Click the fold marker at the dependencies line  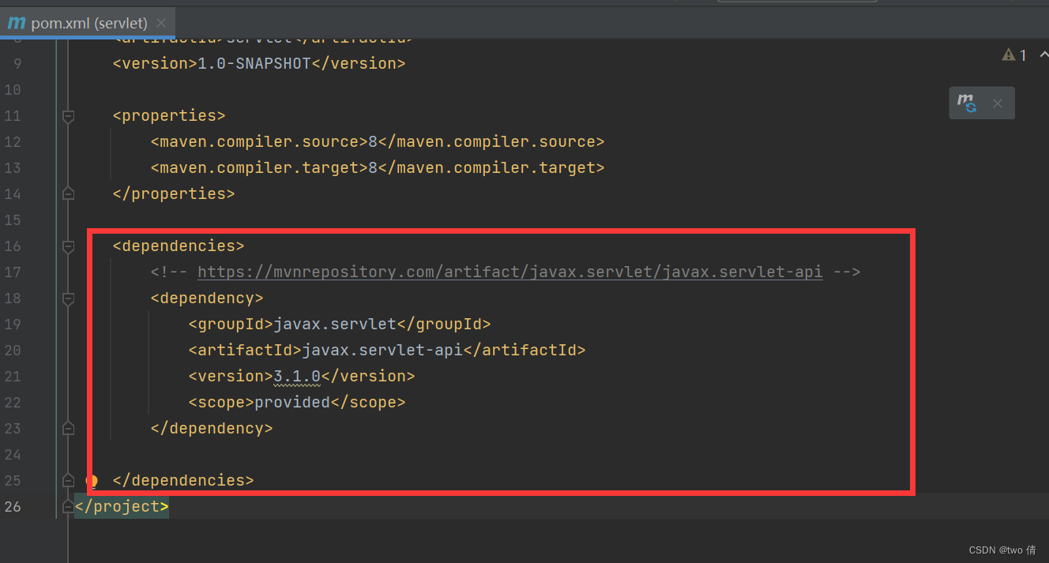[x=67, y=246]
